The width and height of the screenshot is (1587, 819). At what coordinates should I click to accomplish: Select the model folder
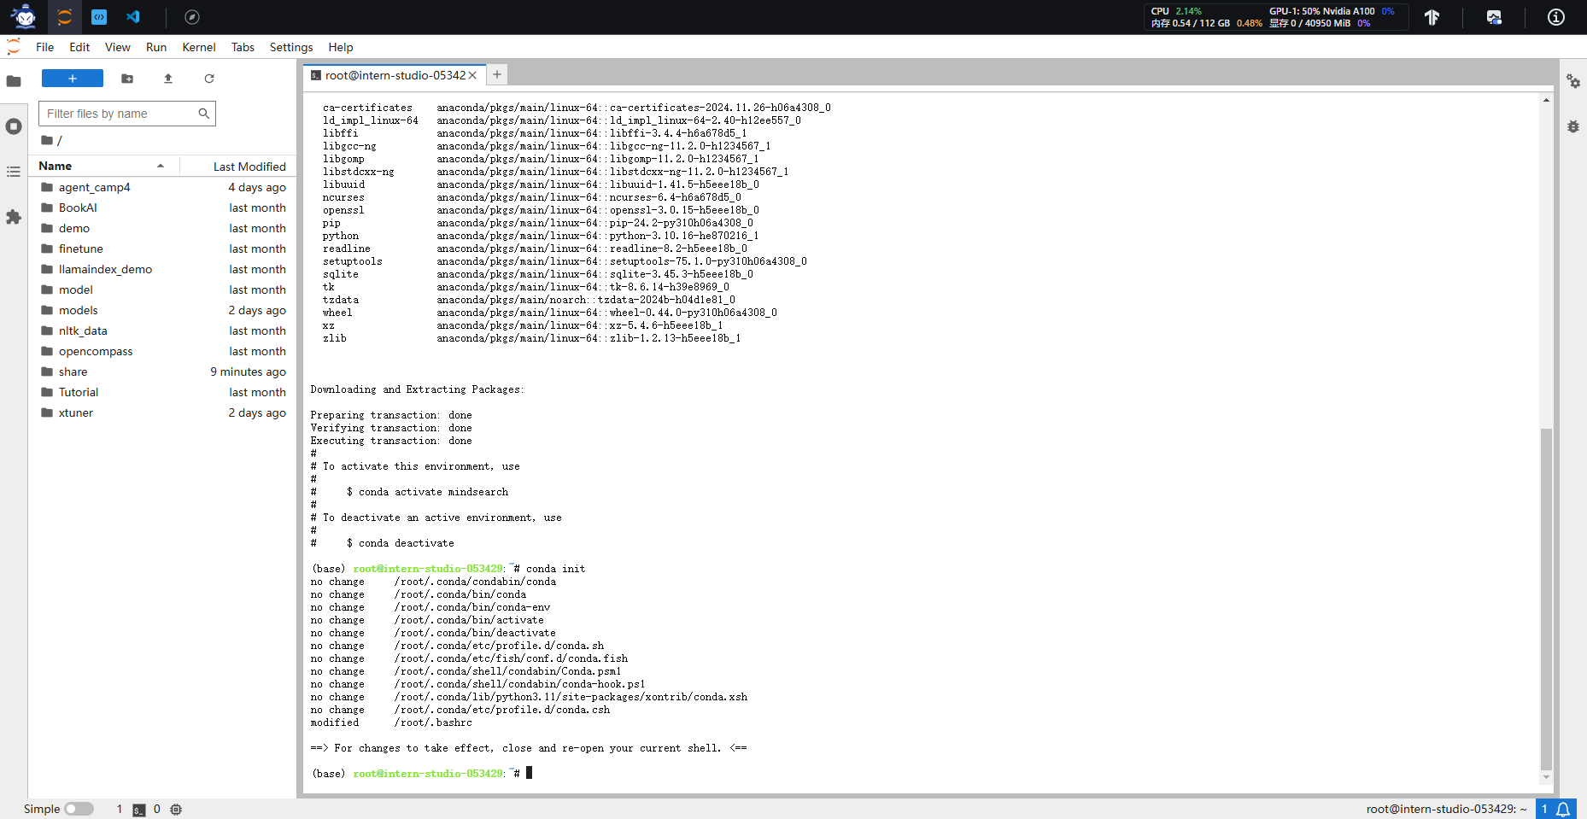pyautogui.click(x=162, y=290)
